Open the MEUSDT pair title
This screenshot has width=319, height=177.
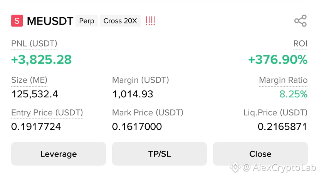click(x=50, y=21)
